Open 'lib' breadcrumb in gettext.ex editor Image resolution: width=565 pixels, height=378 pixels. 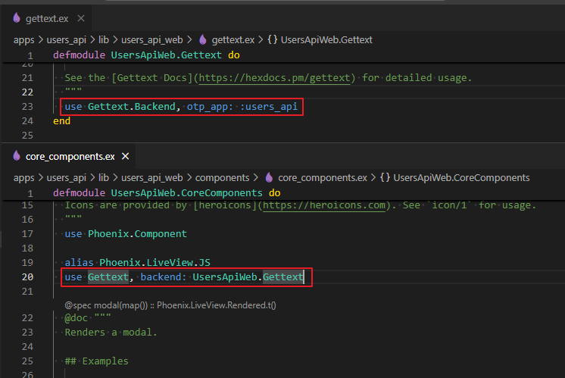104,39
